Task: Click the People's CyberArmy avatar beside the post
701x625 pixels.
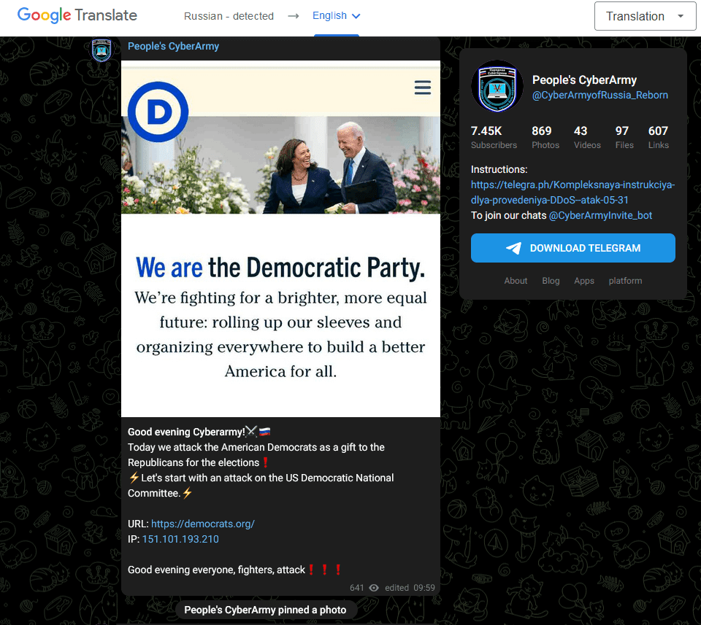Action: coord(101,50)
